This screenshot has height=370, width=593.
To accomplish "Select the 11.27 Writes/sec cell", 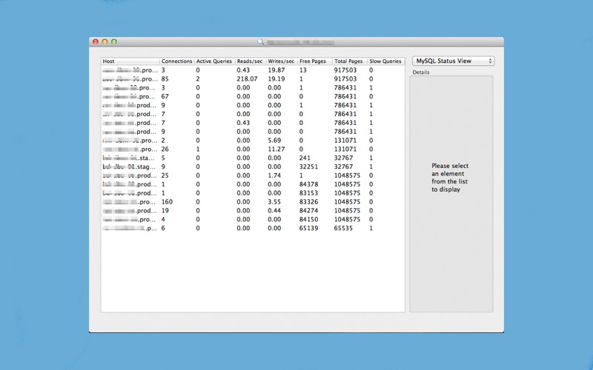I will point(276,149).
